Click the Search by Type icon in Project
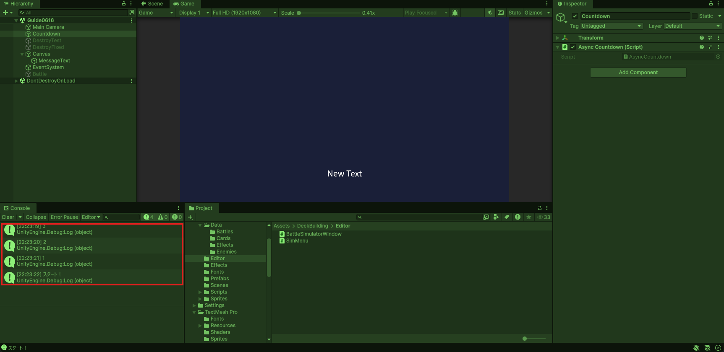 coord(496,217)
